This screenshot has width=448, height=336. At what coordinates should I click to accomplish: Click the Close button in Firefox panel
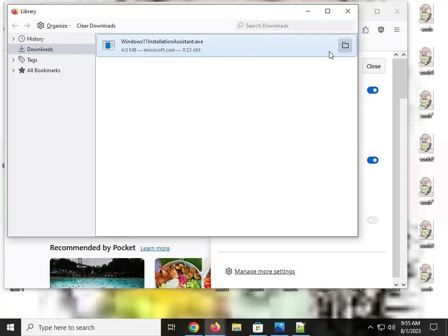pyautogui.click(x=374, y=66)
